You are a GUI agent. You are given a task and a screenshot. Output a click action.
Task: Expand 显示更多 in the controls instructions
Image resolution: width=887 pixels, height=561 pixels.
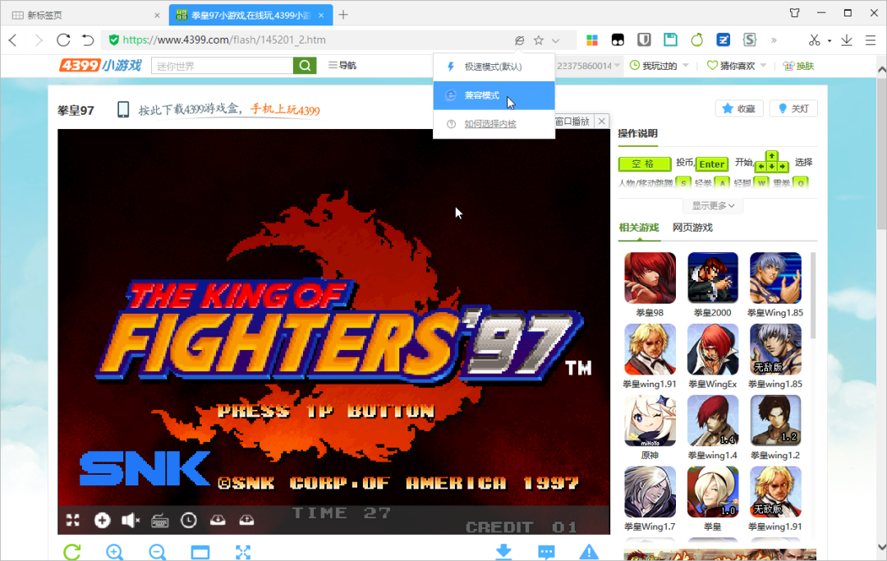click(714, 205)
